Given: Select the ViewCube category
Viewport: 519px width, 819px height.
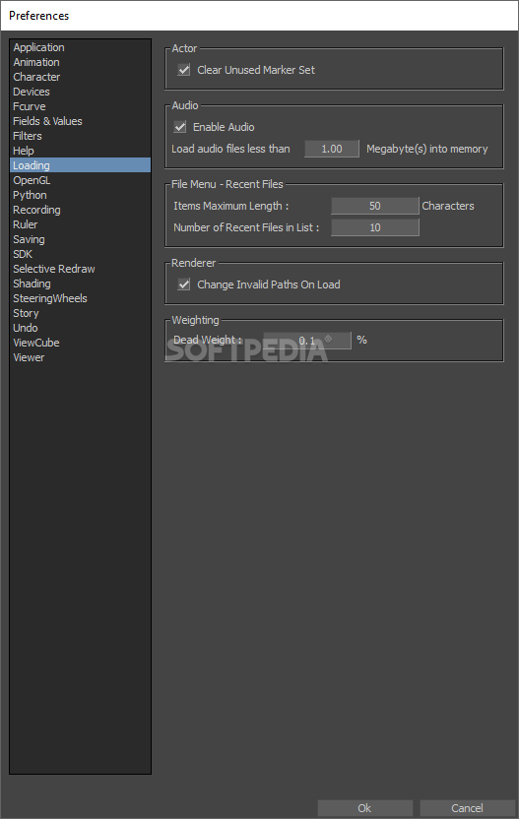Looking at the screenshot, I should pos(80,343).
